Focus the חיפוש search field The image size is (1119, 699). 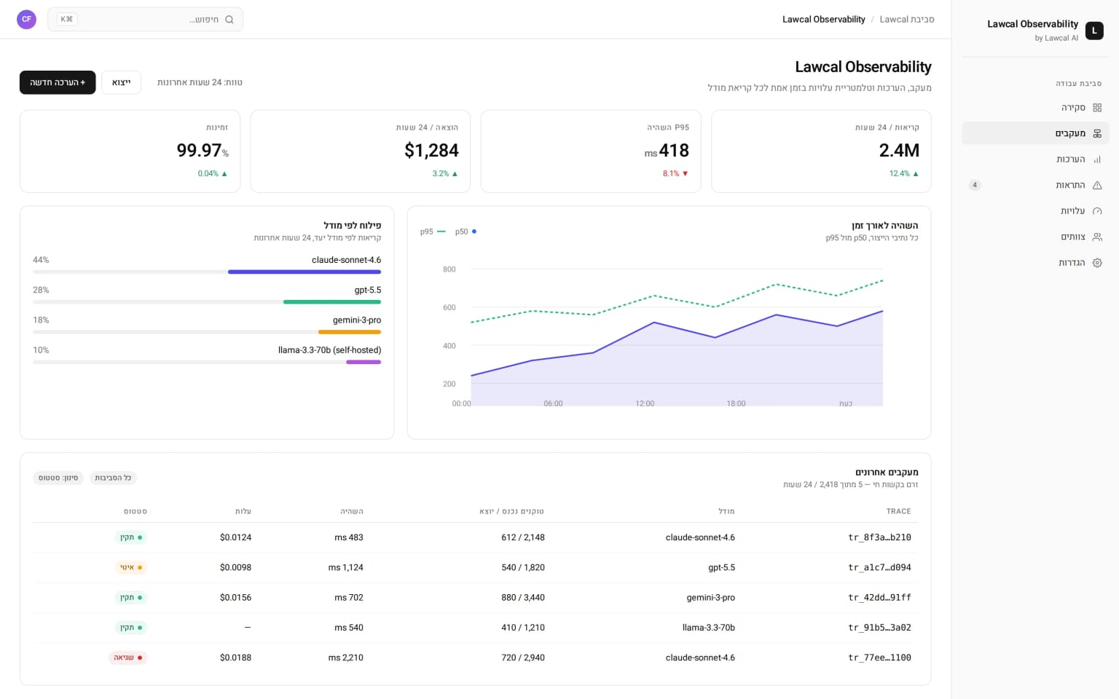(x=146, y=20)
